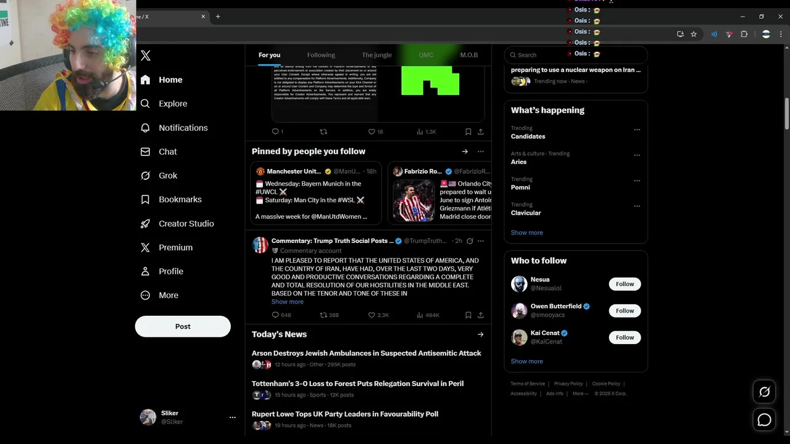The height and width of the screenshot is (444, 790).
Task: Open Chat in the sidebar
Action: point(159,152)
